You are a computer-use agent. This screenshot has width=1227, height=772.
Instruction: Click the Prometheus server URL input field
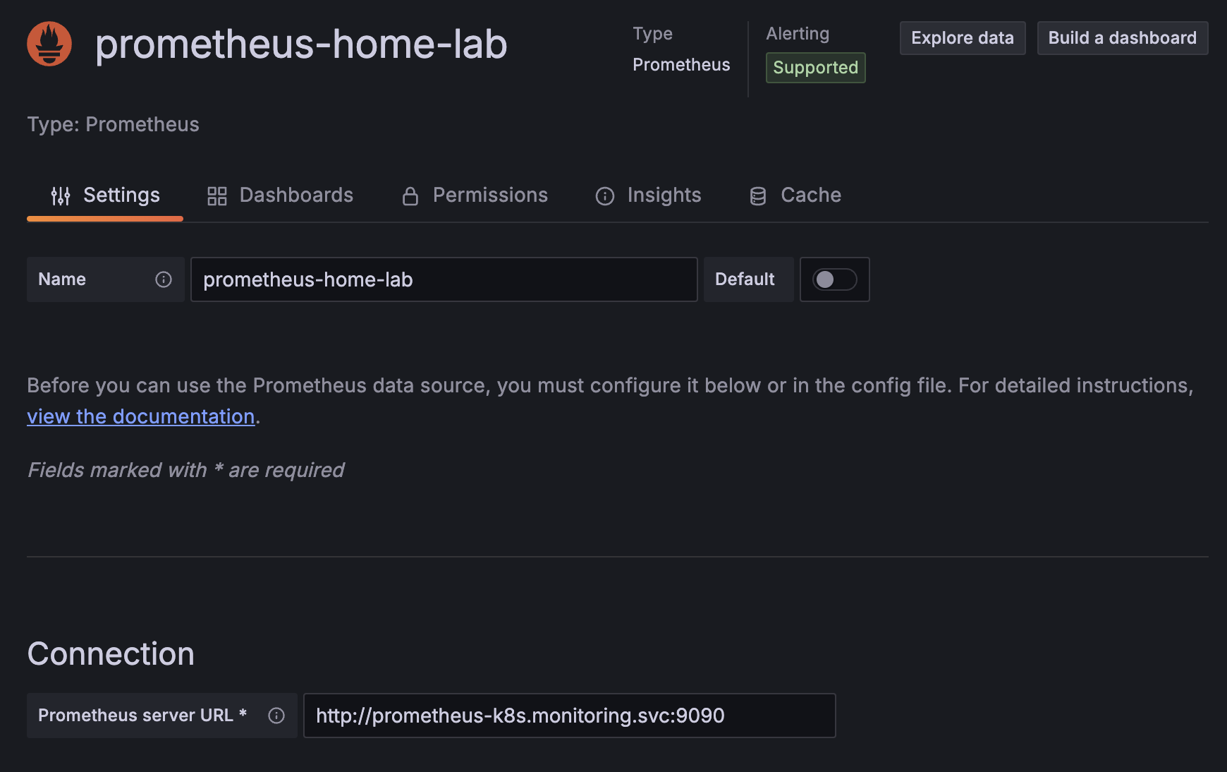click(x=569, y=716)
